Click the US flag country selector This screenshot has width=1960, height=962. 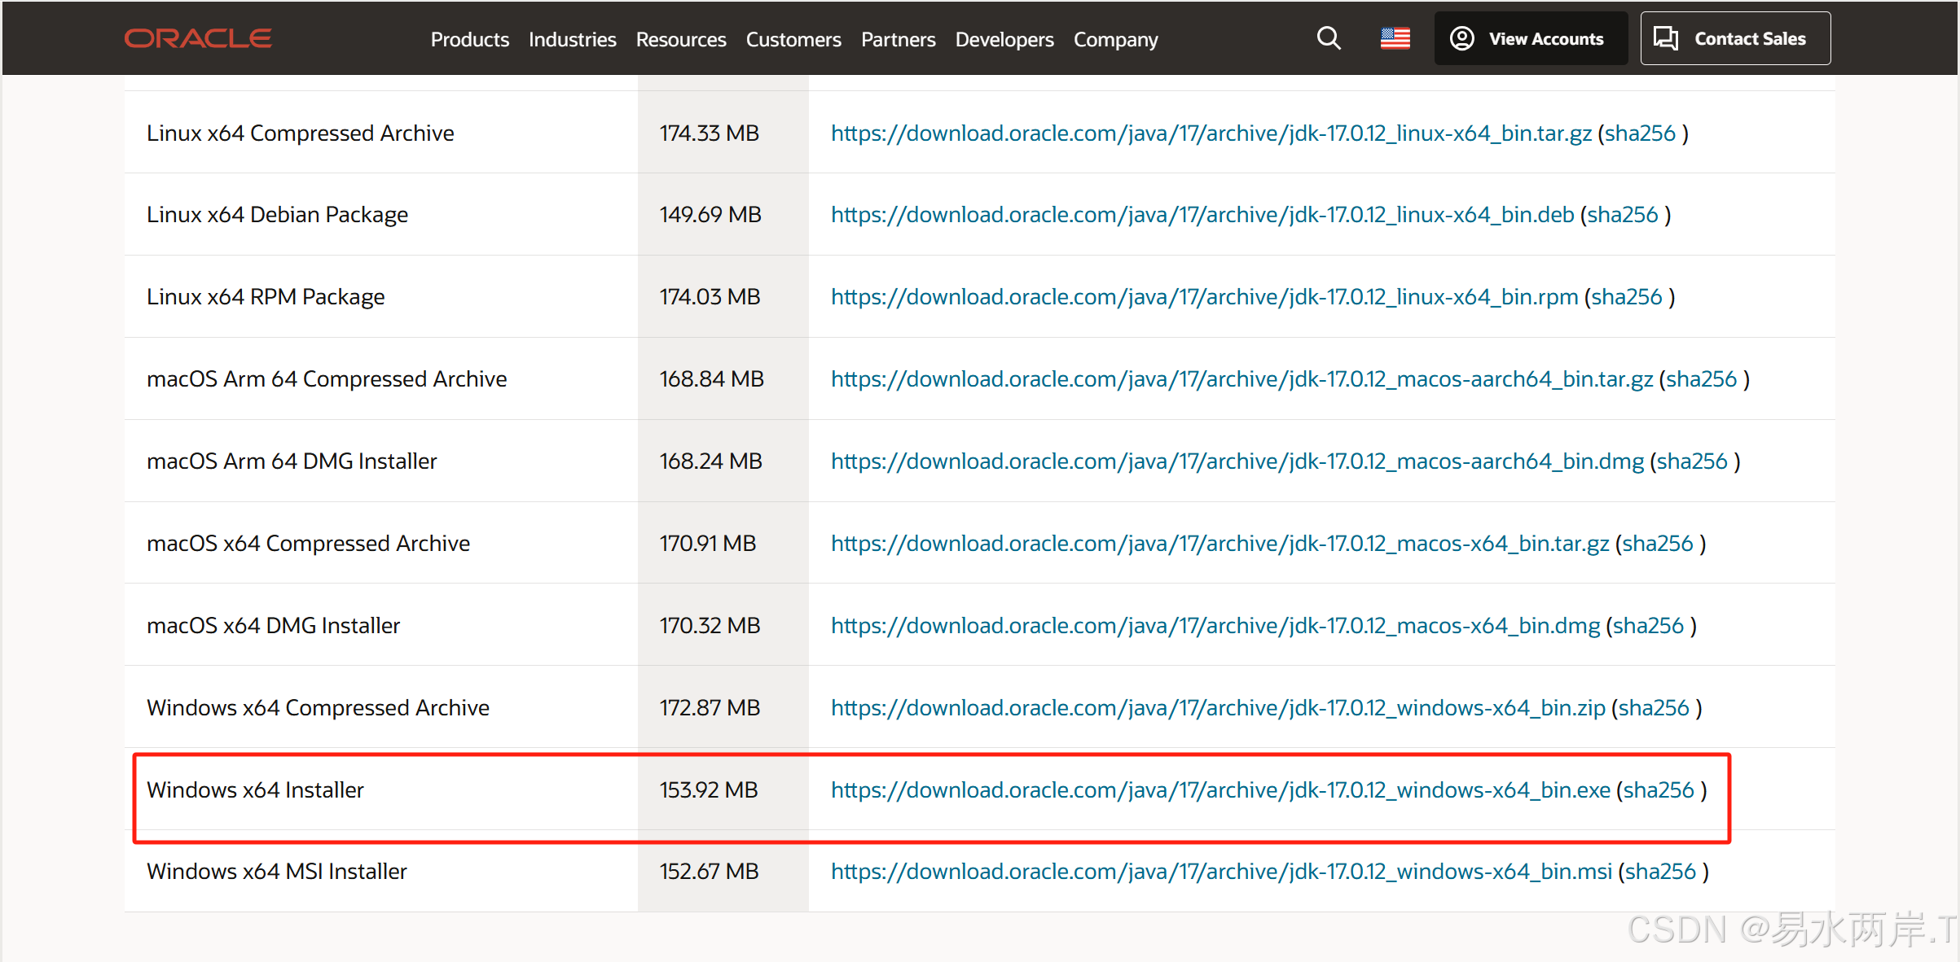coord(1395,38)
